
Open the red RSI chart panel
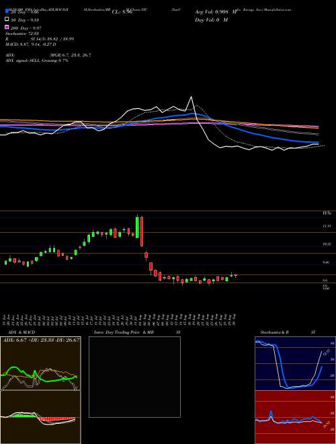[295, 417]
